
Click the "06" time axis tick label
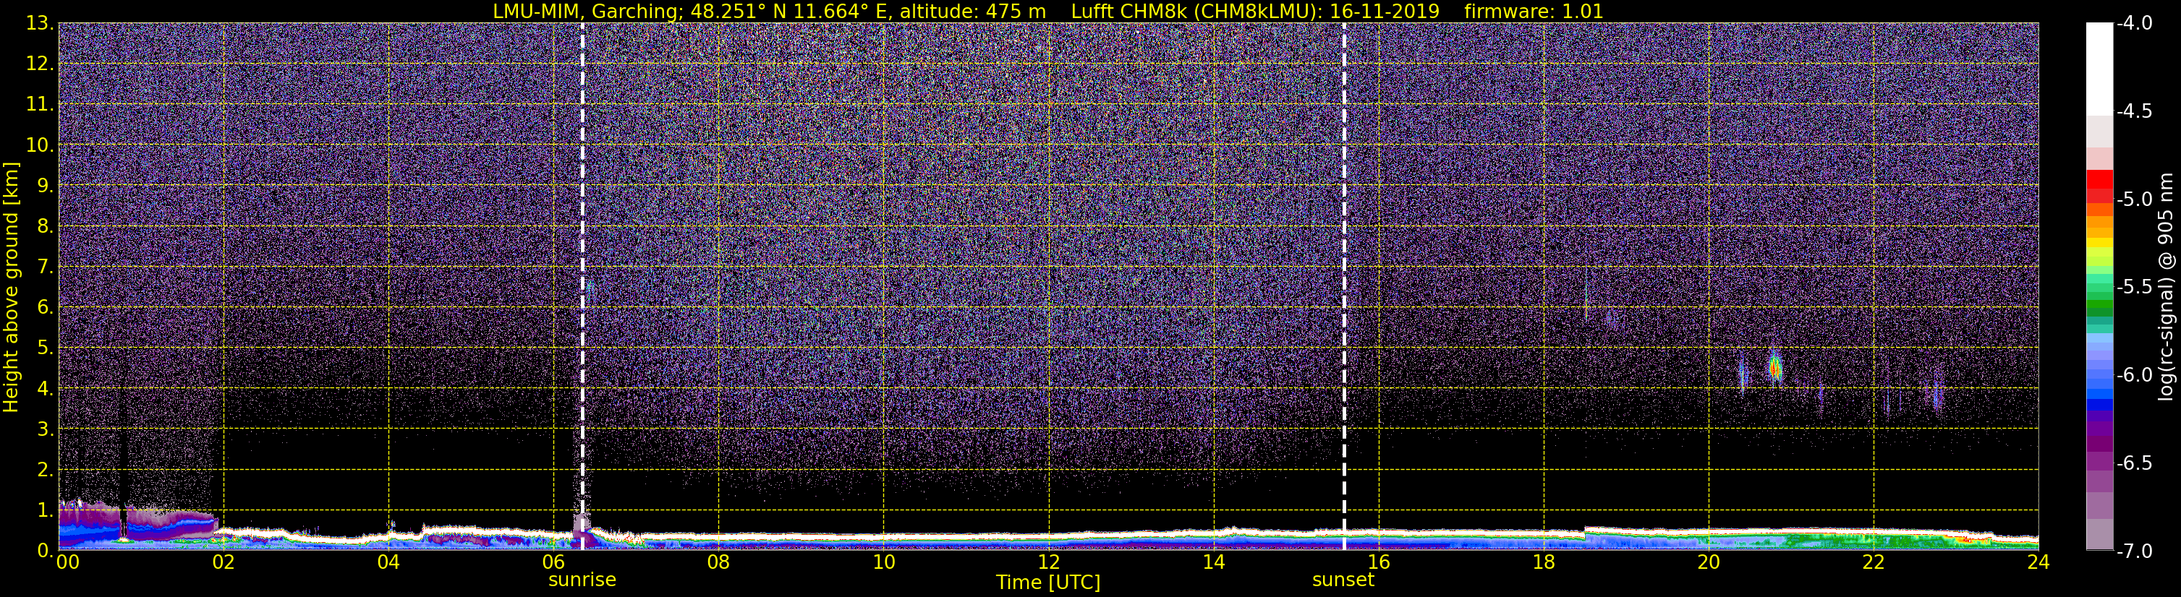[553, 562]
